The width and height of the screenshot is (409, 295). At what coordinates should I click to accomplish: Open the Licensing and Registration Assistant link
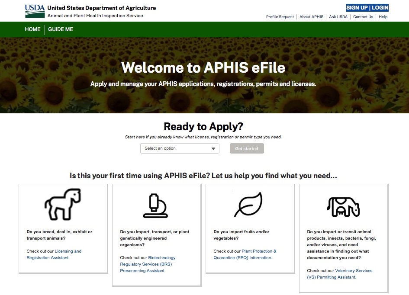click(54, 254)
